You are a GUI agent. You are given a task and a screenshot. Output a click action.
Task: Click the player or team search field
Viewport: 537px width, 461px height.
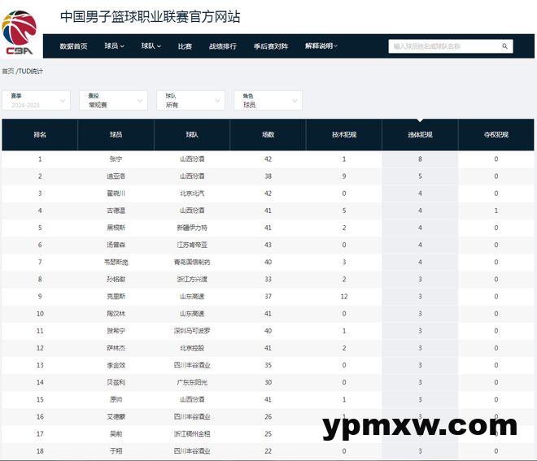coord(443,47)
